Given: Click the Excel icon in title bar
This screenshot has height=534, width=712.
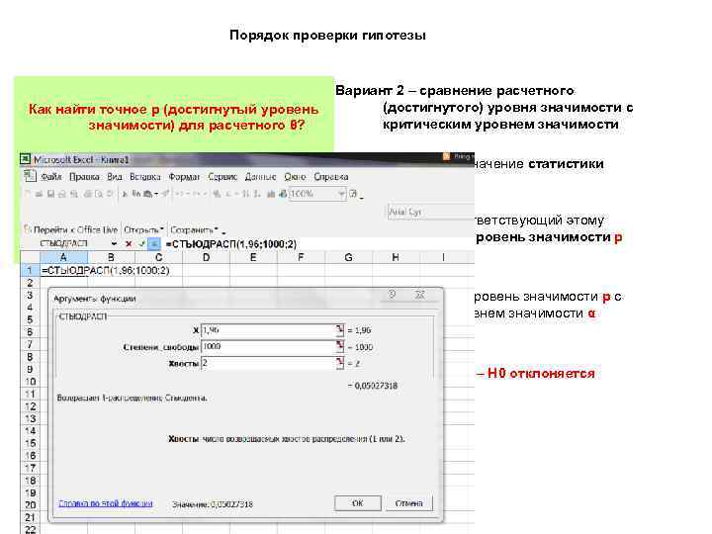Looking at the screenshot, I should pyautogui.click(x=25, y=159).
